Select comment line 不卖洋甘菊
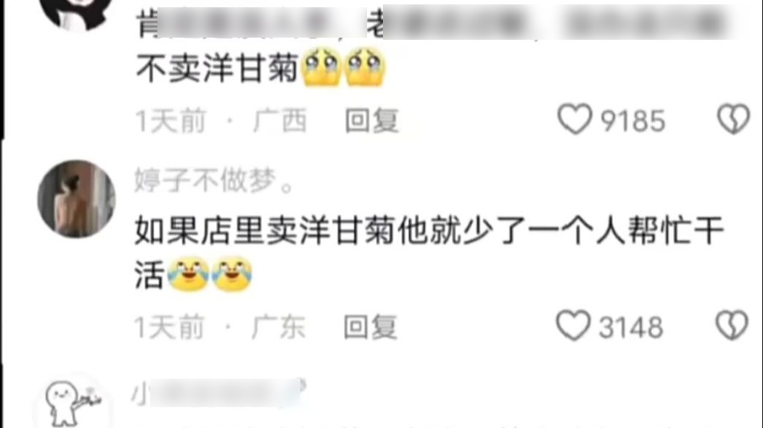 (x=217, y=69)
